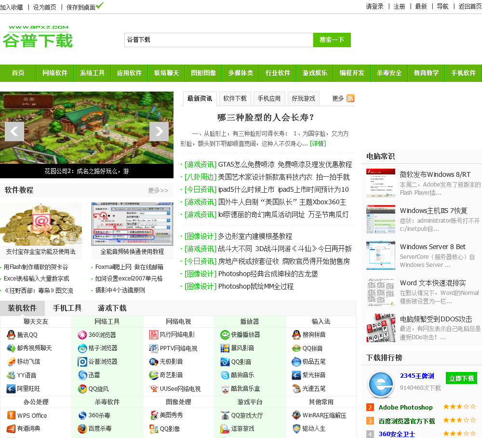The height and width of the screenshot is (438, 482).
Task: Click the 无极影音 icon
Action: 154,362
